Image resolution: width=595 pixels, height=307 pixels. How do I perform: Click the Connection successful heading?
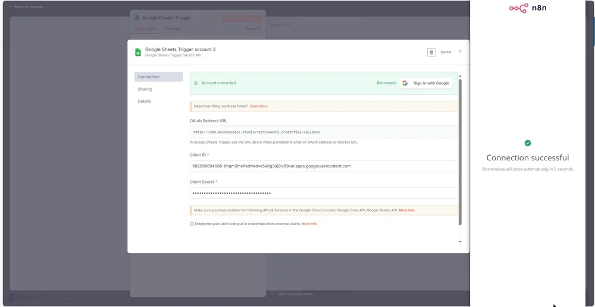coord(528,158)
